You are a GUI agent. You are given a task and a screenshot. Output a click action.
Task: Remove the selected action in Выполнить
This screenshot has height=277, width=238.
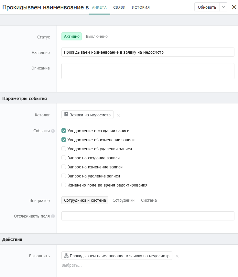coord(177,256)
